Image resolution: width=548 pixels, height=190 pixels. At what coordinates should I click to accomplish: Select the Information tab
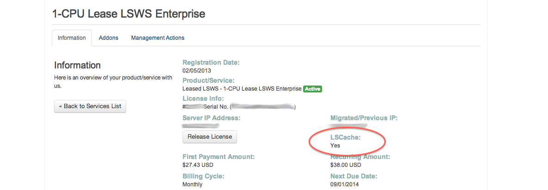click(72, 38)
